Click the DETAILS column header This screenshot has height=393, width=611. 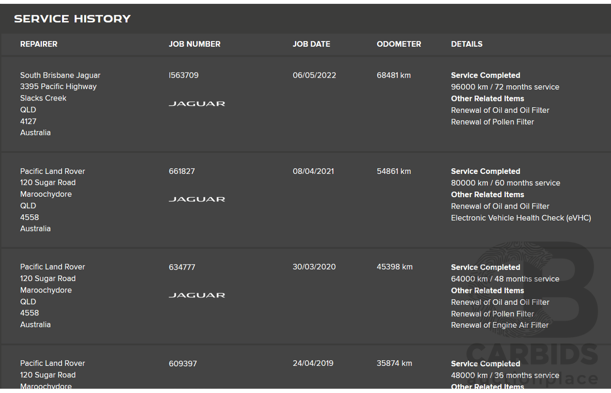(x=466, y=44)
